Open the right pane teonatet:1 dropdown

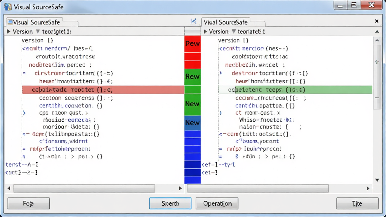click(x=234, y=32)
